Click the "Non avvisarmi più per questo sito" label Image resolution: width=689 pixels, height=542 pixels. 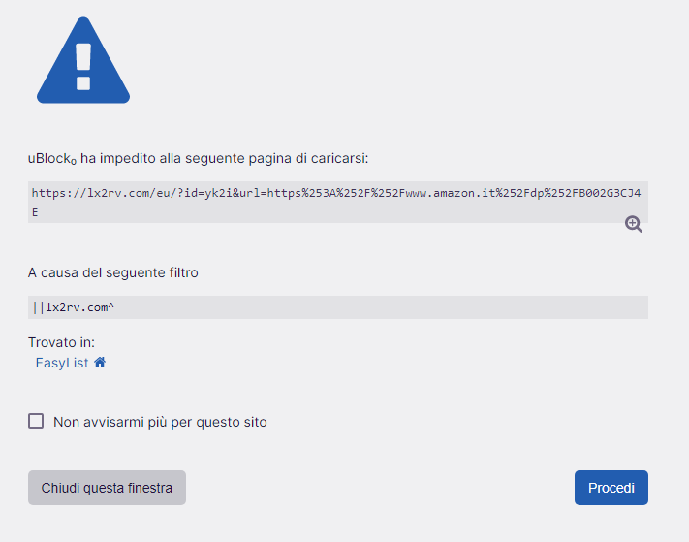click(160, 422)
